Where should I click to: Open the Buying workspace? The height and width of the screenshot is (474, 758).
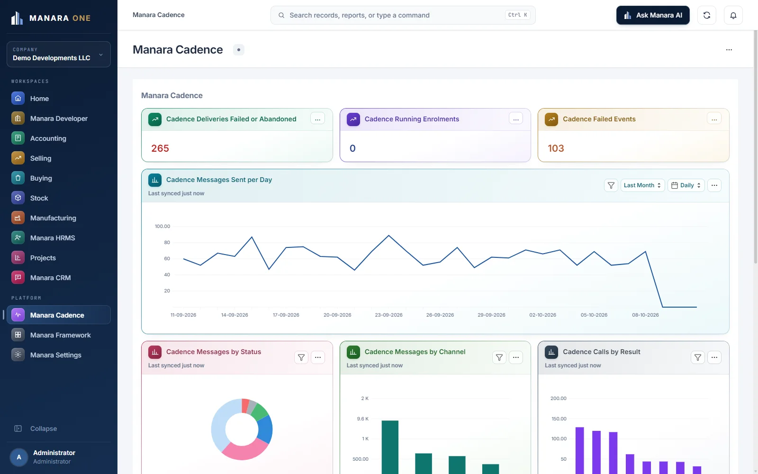point(59,178)
